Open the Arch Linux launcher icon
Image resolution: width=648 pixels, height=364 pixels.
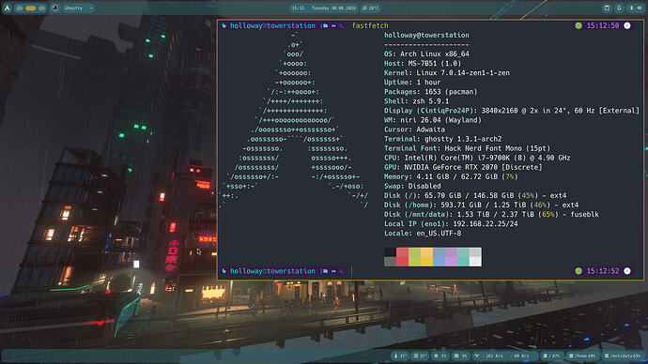(x=7, y=8)
